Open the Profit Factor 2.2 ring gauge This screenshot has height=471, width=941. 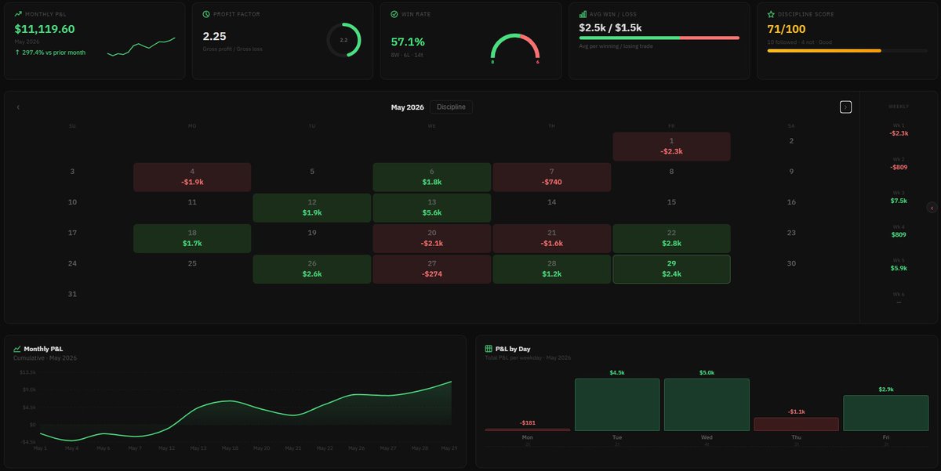coord(343,39)
